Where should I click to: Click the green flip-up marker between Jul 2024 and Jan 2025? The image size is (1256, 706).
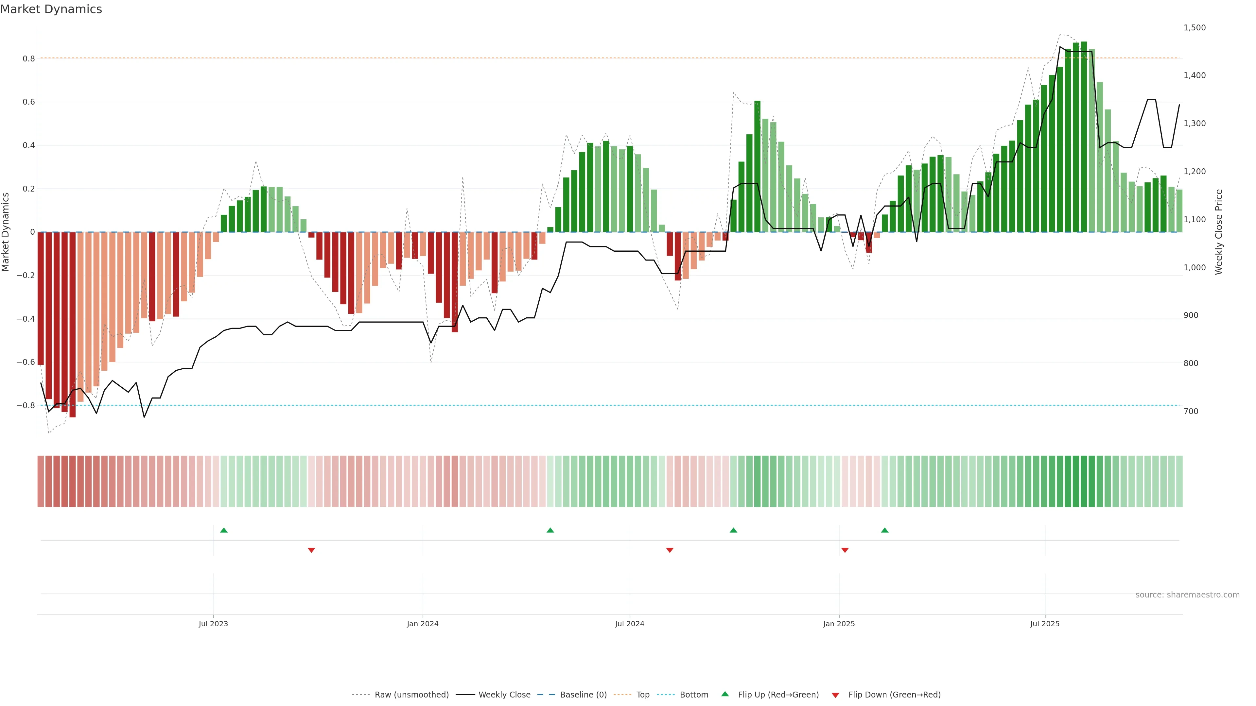coord(733,530)
